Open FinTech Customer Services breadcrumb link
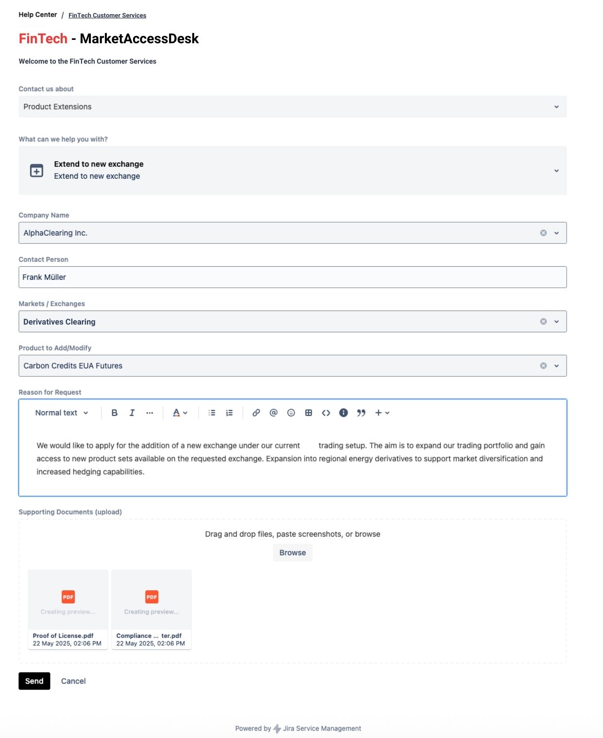Screen dimensions: 603x738 [107, 15]
